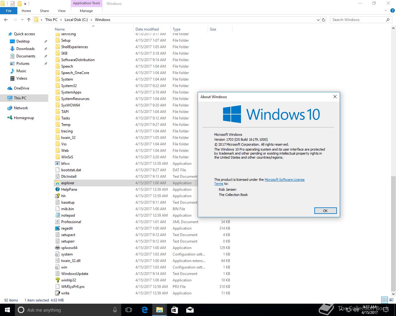Click the hh help file icon
The width and height of the screenshot is (396, 316).
tap(57, 196)
